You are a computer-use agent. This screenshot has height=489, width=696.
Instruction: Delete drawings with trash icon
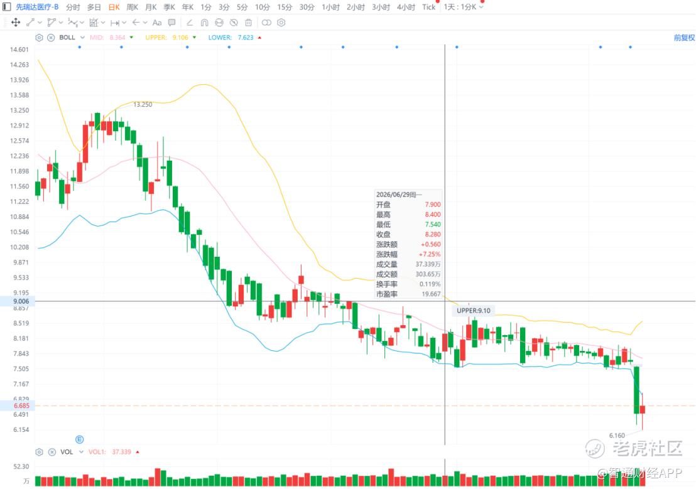point(249,22)
